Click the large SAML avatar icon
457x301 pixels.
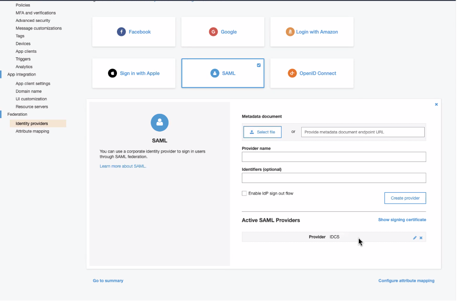(160, 123)
